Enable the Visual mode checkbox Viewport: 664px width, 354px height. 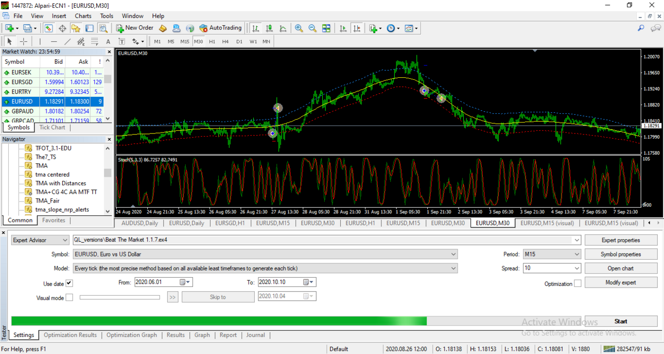point(69,297)
